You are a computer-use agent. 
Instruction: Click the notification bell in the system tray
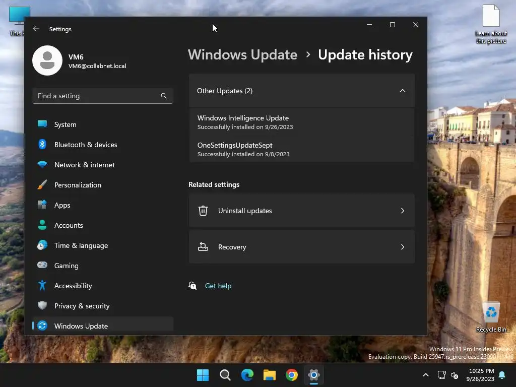(502, 375)
